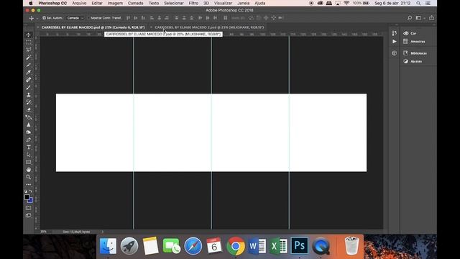Image resolution: width=460 pixels, height=259 pixels.
Task: Open Excel from the Dock
Action: (x=278, y=246)
